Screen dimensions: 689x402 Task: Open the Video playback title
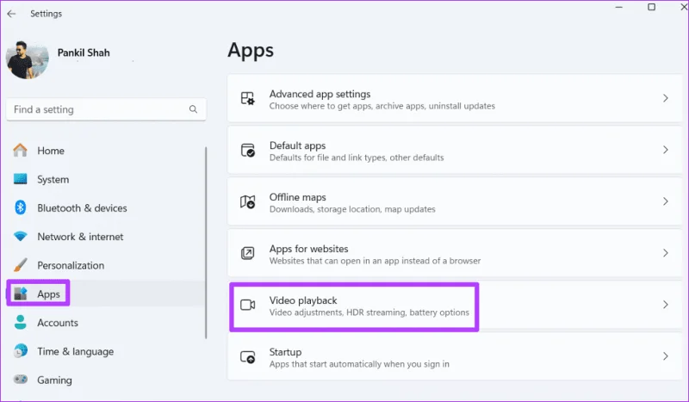tap(303, 300)
